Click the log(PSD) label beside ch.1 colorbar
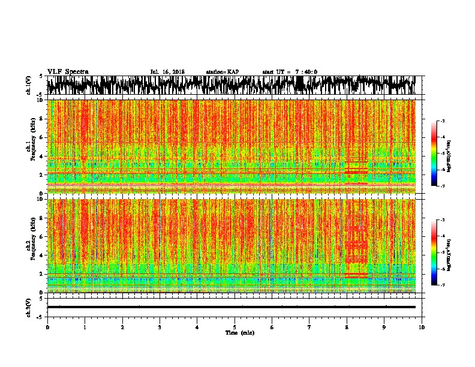This screenshot has width=475, height=367. click(x=449, y=156)
